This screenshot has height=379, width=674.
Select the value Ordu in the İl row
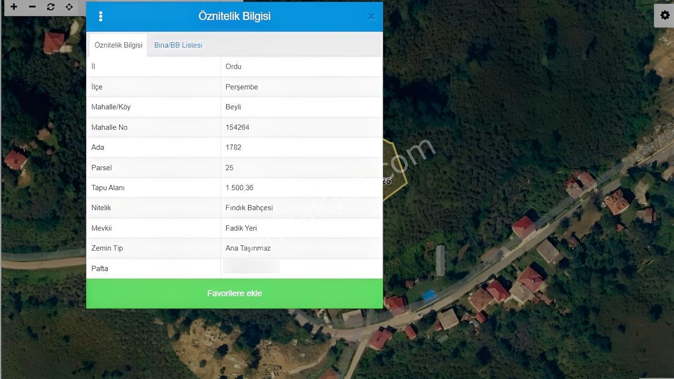pyautogui.click(x=233, y=67)
